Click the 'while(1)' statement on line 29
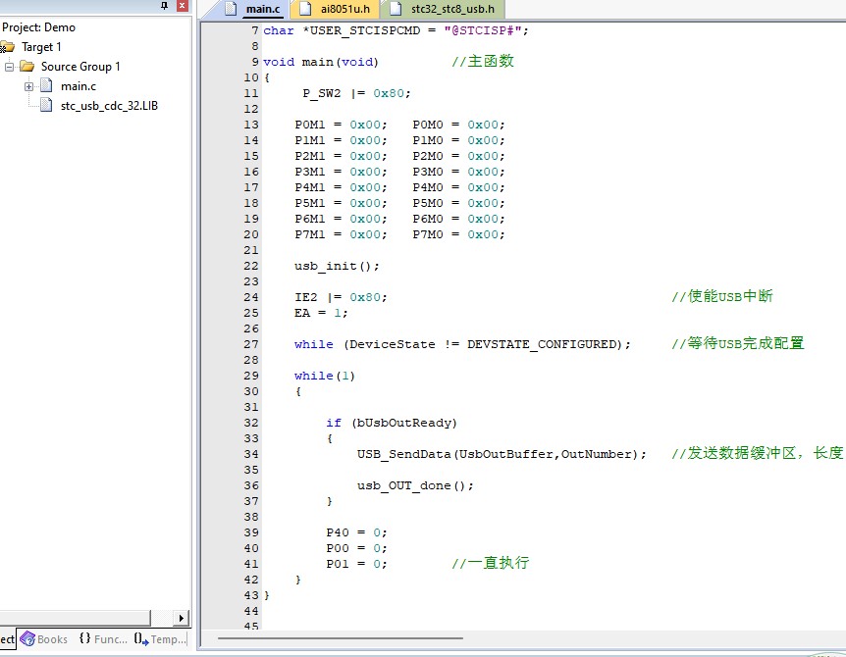 click(x=325, y=376)
